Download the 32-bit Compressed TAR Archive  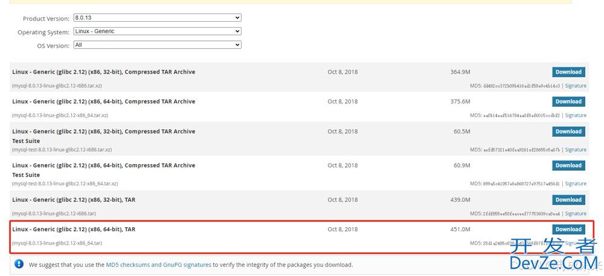pos(568,72)
